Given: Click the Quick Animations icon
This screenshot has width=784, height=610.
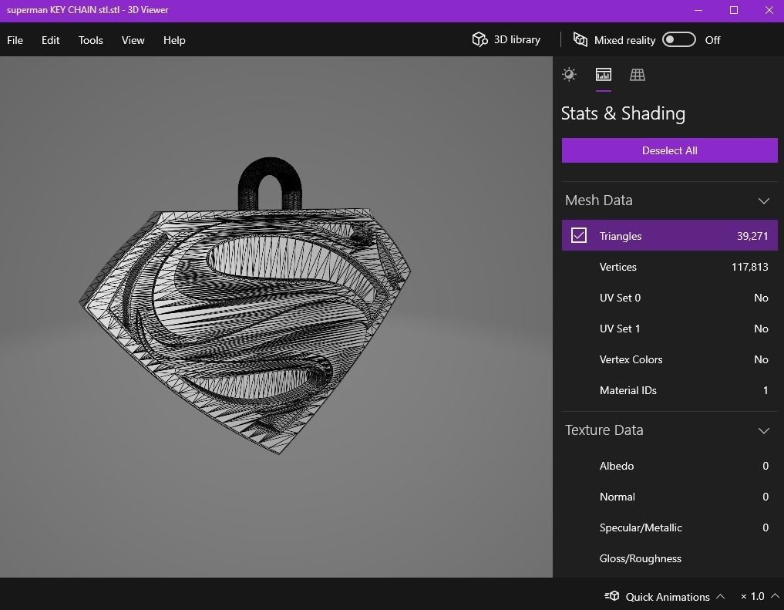Looking at the screenshot, I should 611,595.
